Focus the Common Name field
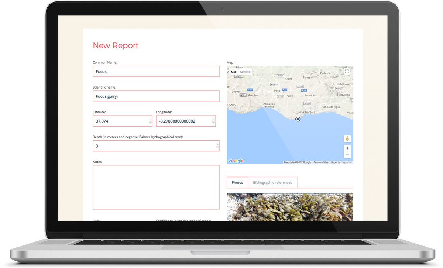Screen dimensions: 443x268 156,72
